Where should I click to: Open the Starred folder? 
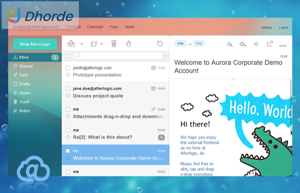pos(35,66)
